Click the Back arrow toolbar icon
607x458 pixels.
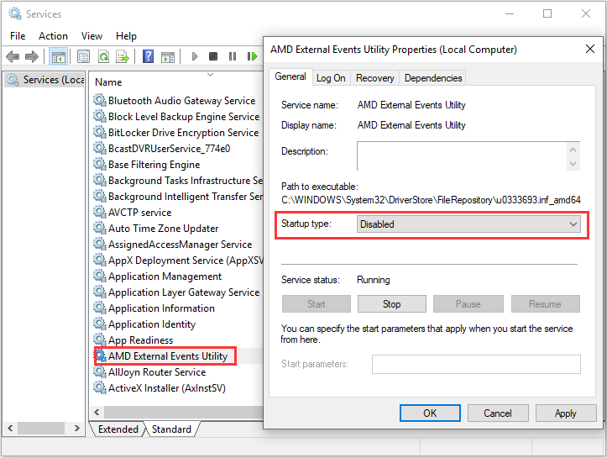13,56
